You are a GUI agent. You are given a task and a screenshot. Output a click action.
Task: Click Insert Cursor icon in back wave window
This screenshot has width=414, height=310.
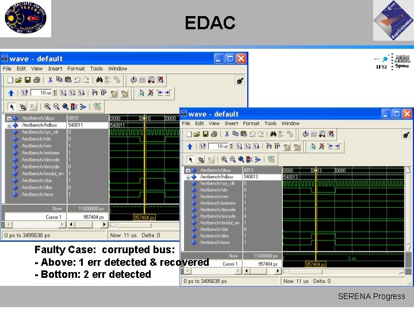pos(141,93)
